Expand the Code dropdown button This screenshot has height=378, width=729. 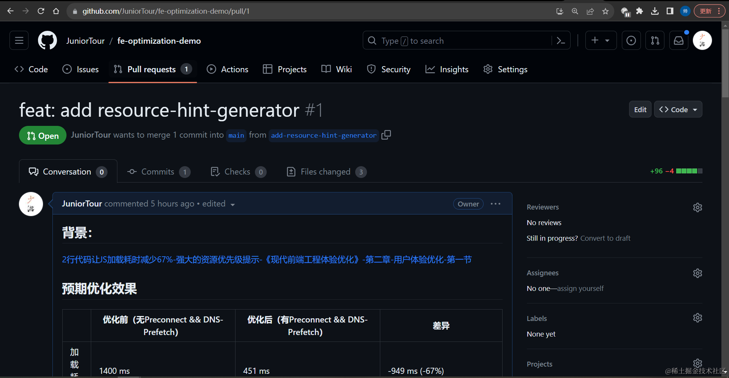(x=678, y=110)
